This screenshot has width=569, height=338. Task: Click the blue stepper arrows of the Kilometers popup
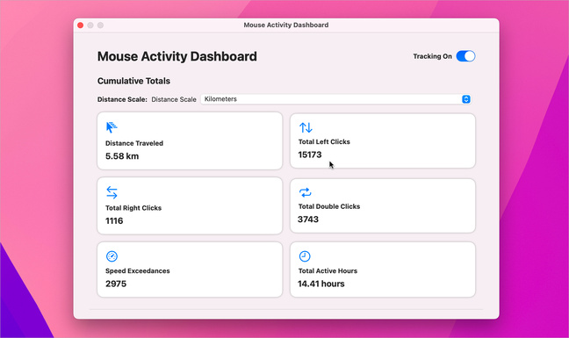click(x=466, y=99)
